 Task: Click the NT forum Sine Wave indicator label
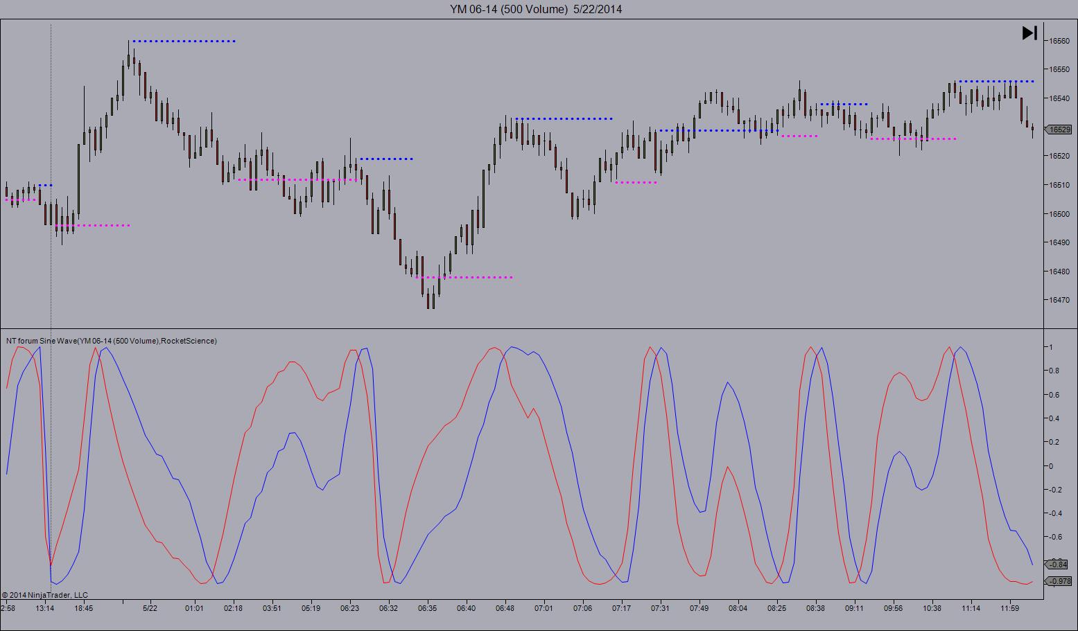(x=112, y=341)
